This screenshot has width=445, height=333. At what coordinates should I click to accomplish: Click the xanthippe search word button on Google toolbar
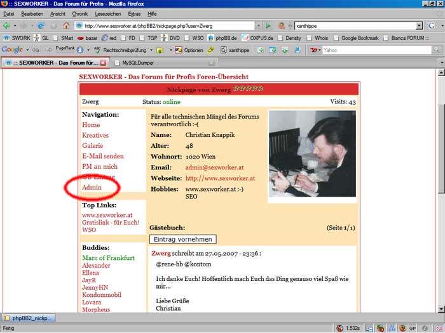235,50
